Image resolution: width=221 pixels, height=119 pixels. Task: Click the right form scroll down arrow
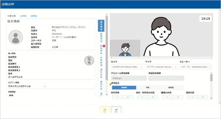pyautogui.click(x=211, y=98)
